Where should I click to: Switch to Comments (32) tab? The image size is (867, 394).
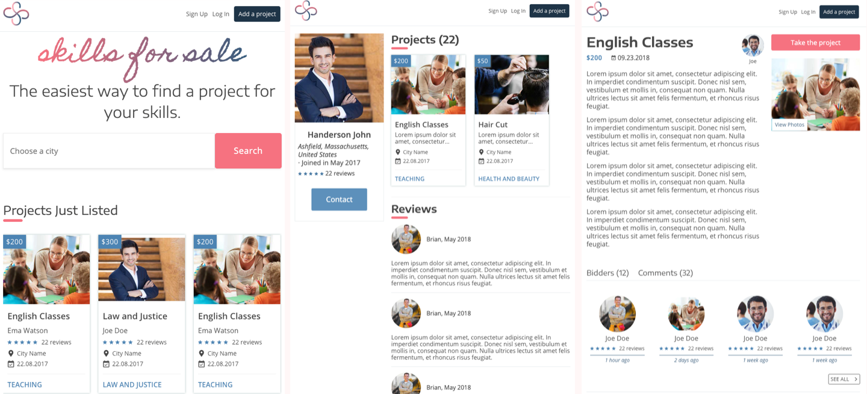(x=665, y=273)
